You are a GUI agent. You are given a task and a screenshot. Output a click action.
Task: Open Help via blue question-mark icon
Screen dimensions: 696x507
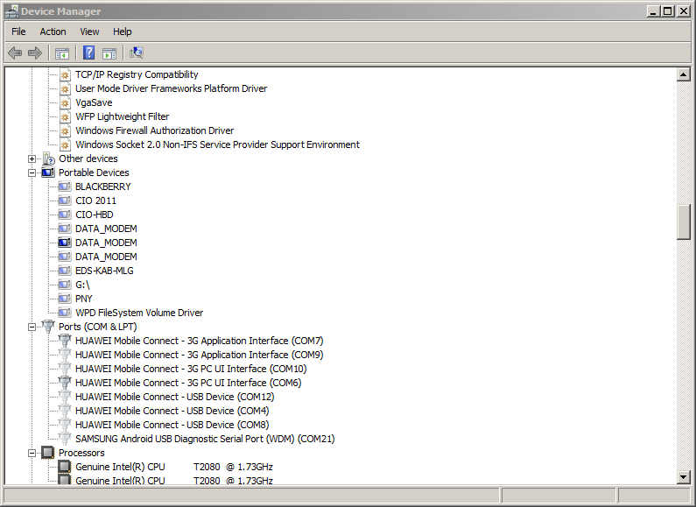click(88, 53)
